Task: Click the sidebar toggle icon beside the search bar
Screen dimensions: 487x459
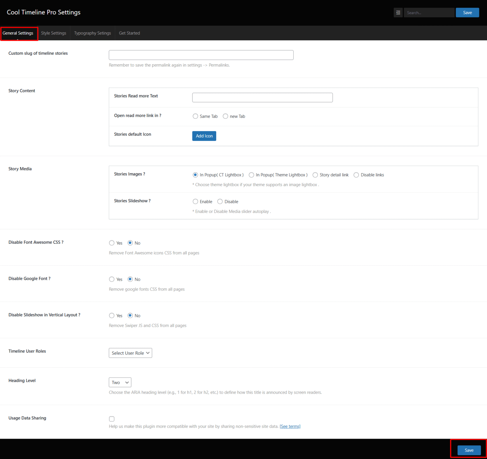Action: coord(398,12)
